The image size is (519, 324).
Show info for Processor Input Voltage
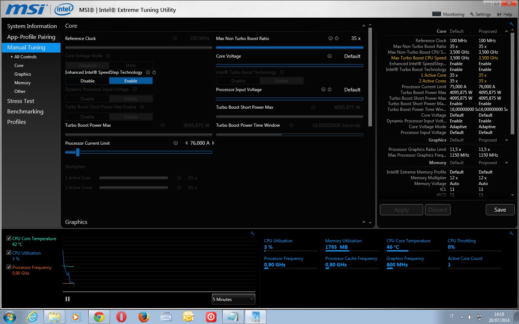click(x=323, y=90)
